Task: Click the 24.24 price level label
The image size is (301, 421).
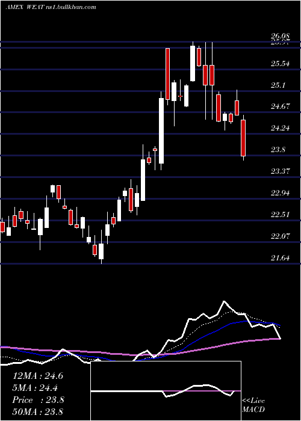Action: point(281,128)
